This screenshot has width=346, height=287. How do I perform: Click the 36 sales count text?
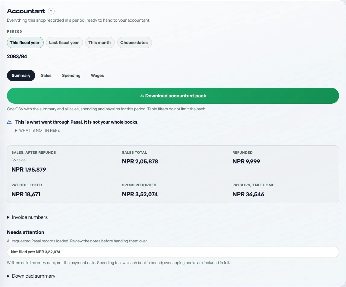(x=19, y=160)
